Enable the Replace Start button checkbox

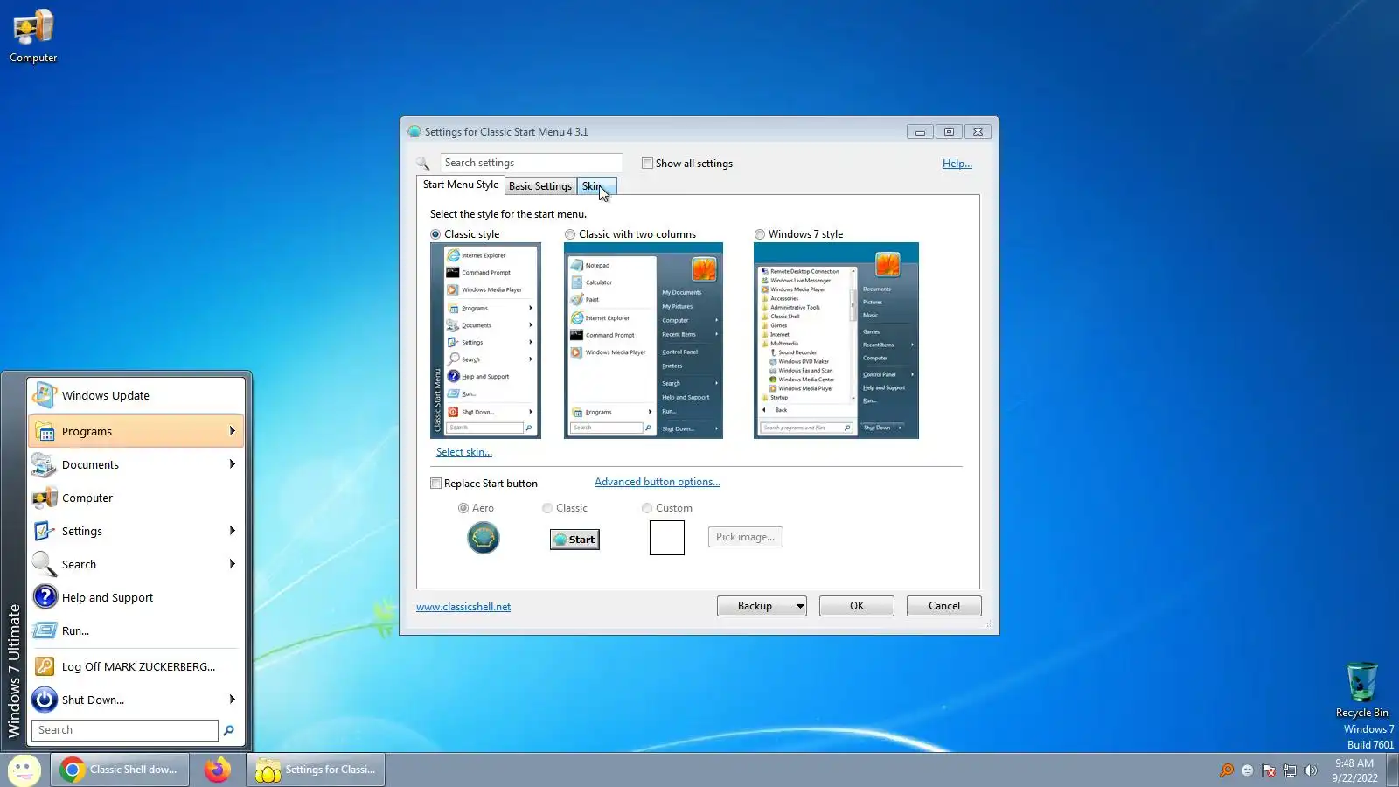click(435, 484)
